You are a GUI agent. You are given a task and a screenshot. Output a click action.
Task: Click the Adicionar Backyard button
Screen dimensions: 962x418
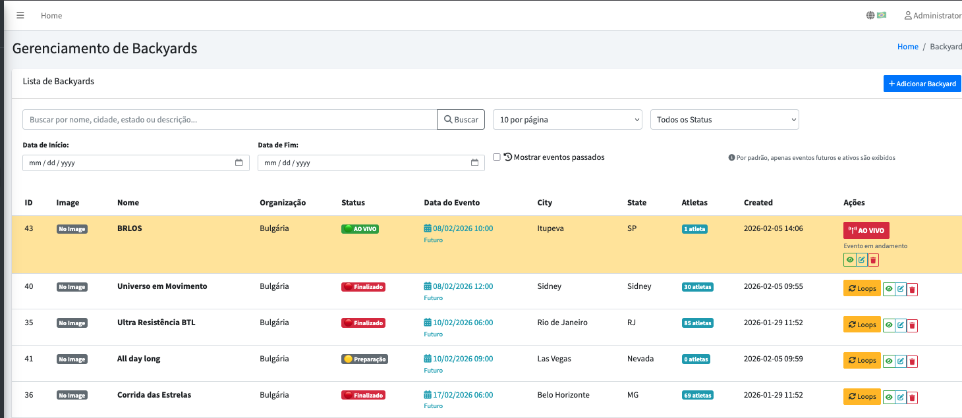922,84
